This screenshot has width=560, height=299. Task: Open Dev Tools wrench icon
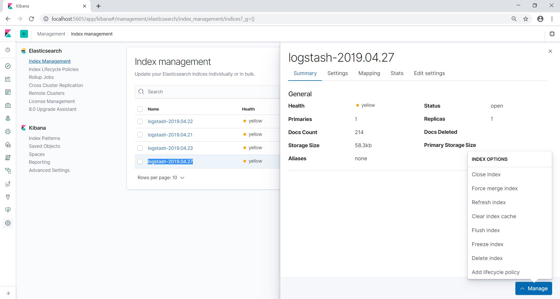click(8, 197)
